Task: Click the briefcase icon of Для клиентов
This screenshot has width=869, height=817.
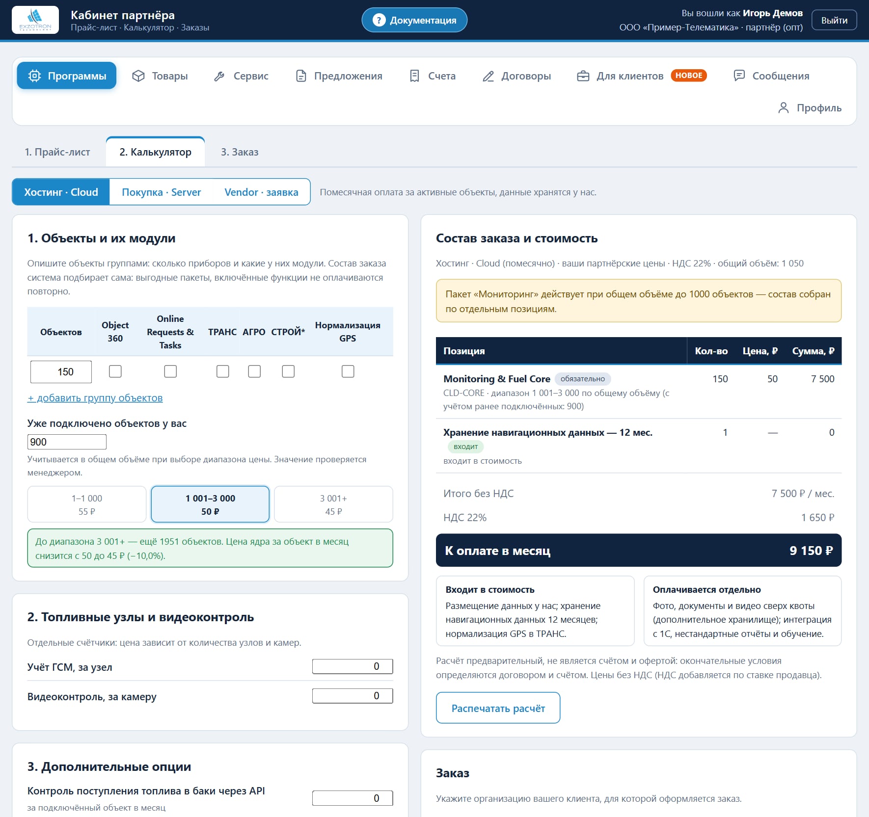Action: pos(583,76)
